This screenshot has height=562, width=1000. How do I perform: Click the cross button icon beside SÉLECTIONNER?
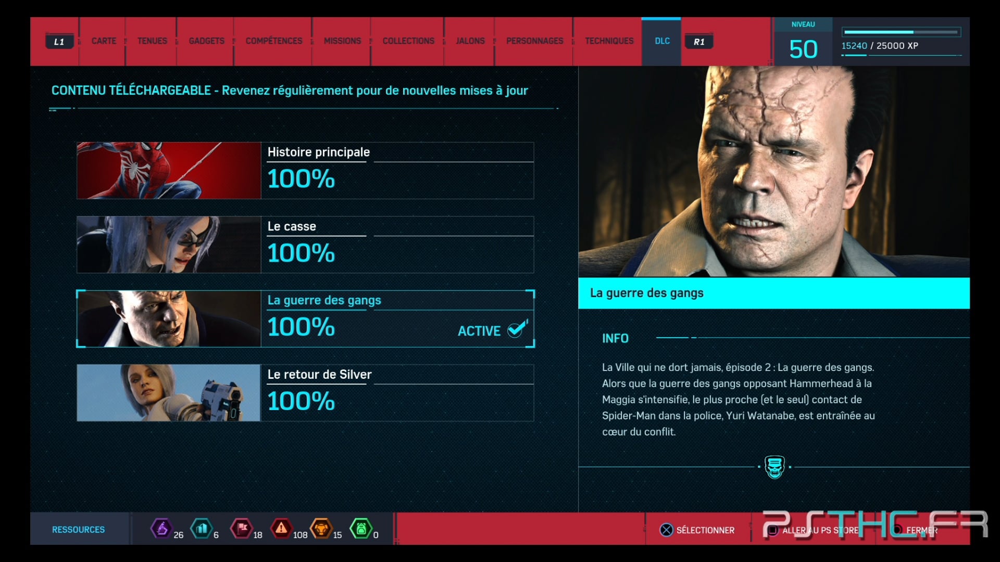(666, 530)
